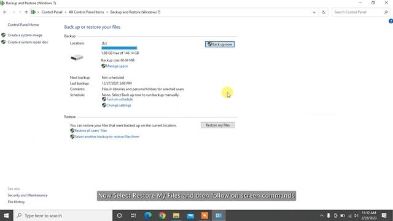This screenshot has height=221, width=393.
Task: Open the Change settings link
Action: [119, 105]
